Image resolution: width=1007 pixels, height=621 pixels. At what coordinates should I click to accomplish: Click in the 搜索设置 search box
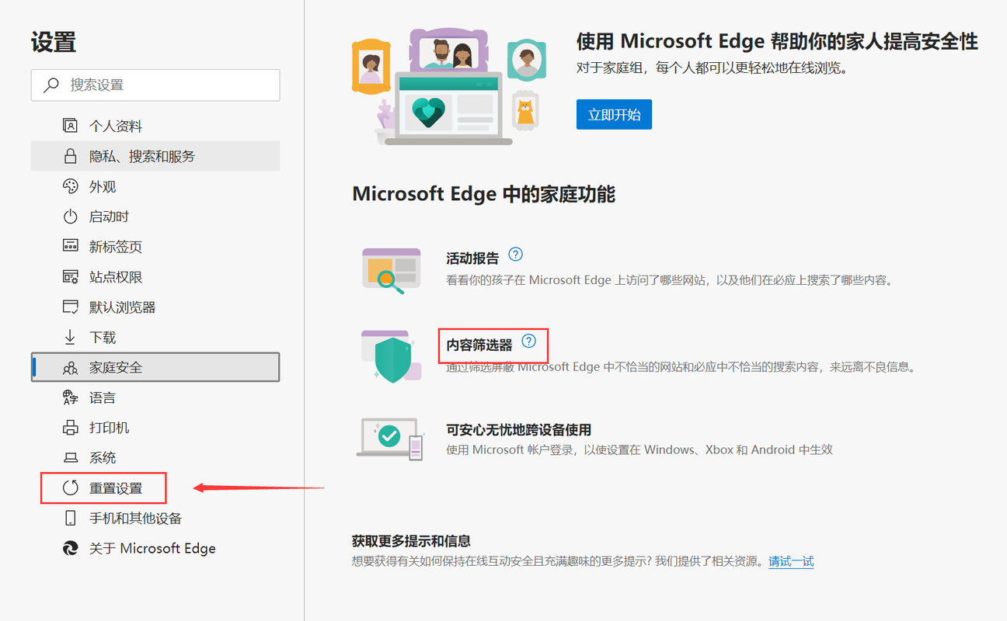(163, 85)
